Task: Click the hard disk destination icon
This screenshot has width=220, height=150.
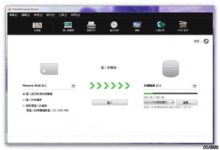Action: point(170,68)
